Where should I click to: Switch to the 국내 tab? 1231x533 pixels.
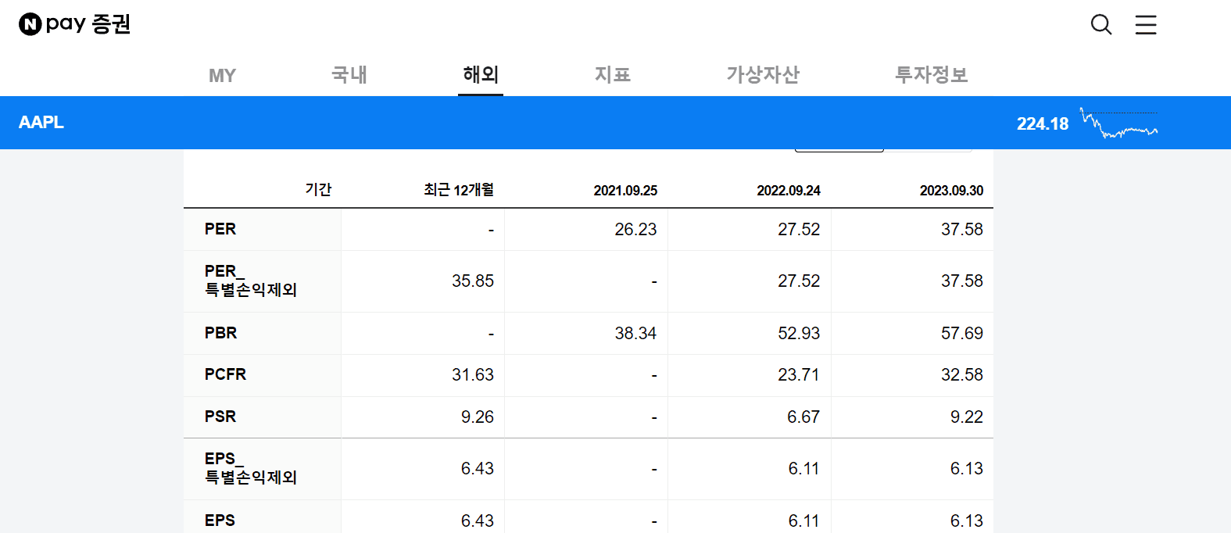[349, 75]
